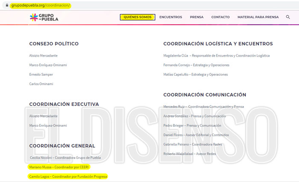Click the Coordinación Logística y Encuentros heading

point(218,44)
